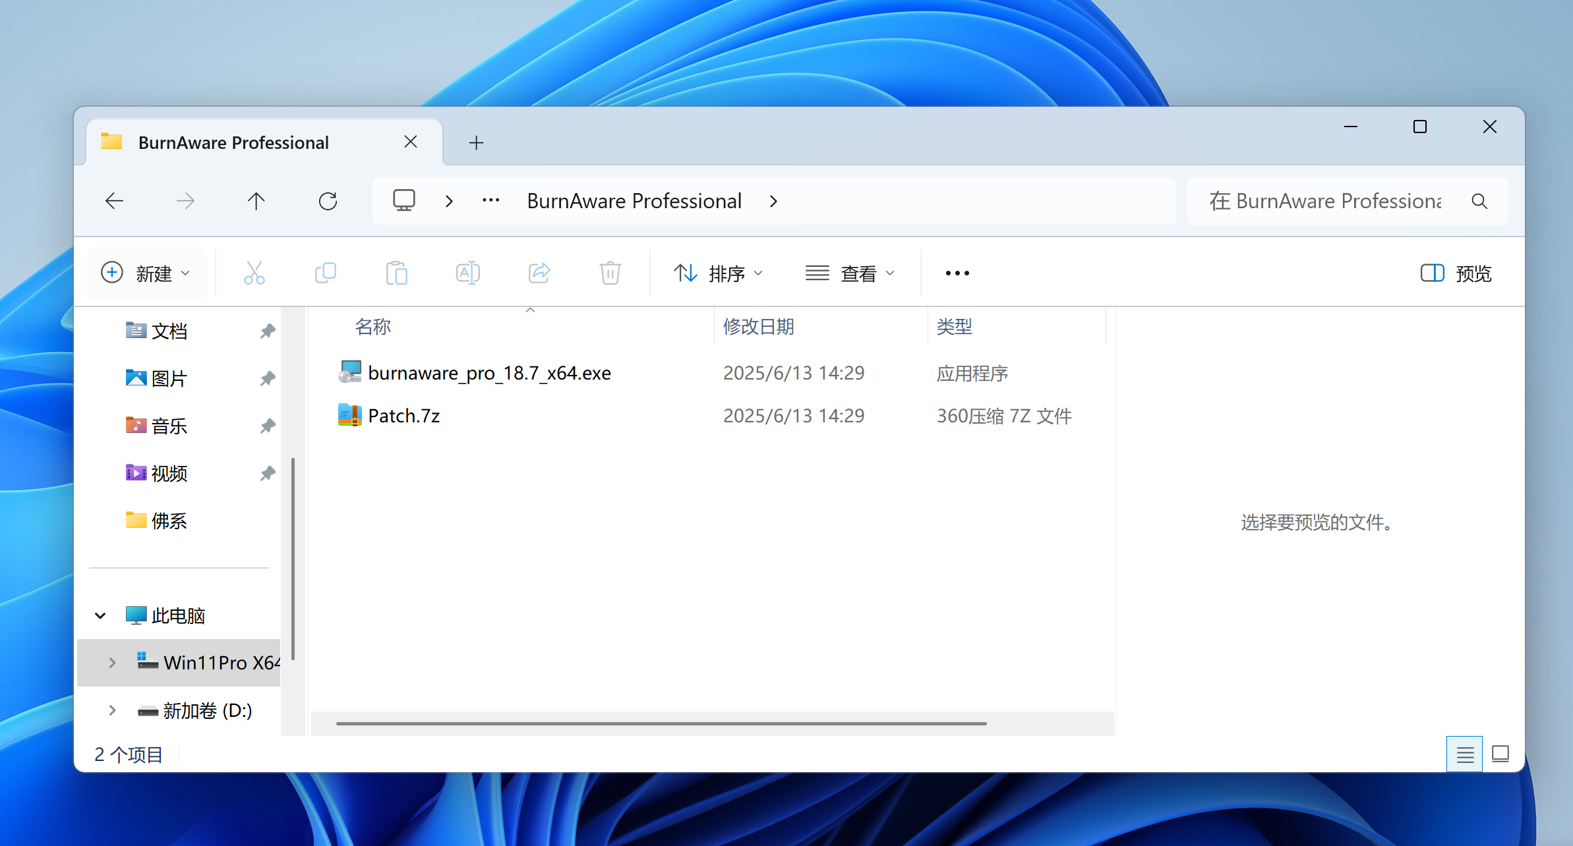Click the Paste clipboard icon
Viewport: 1573px width, 846px height.
397,273
